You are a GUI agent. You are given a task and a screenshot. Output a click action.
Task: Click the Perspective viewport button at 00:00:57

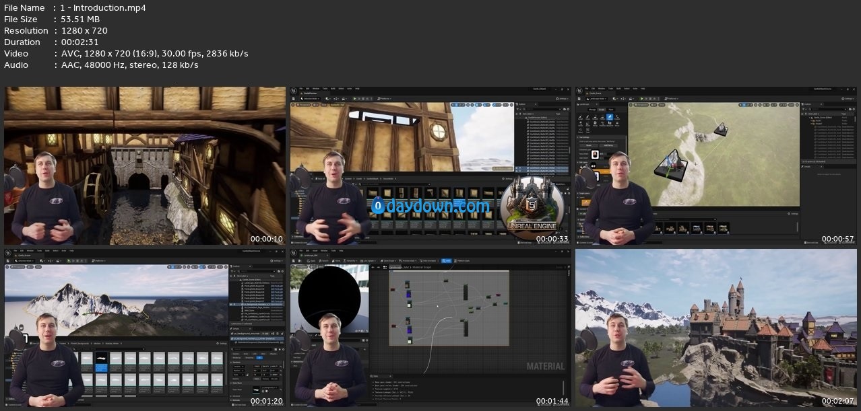(x=641, y=105)
